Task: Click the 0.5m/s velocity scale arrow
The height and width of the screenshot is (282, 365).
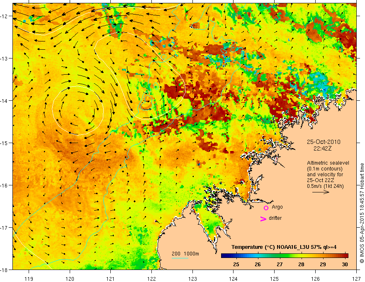Action: (321, 192)
